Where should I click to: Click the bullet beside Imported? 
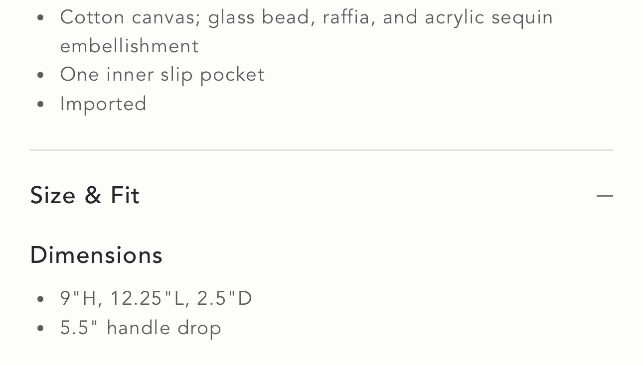40,104
